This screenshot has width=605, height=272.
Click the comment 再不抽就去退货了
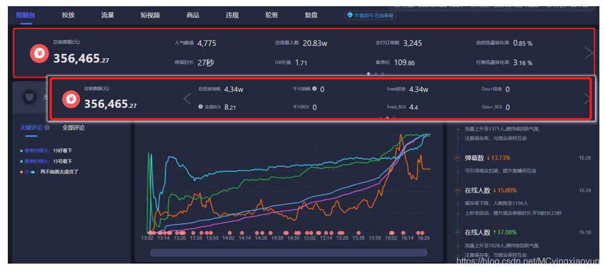point(59,172)
